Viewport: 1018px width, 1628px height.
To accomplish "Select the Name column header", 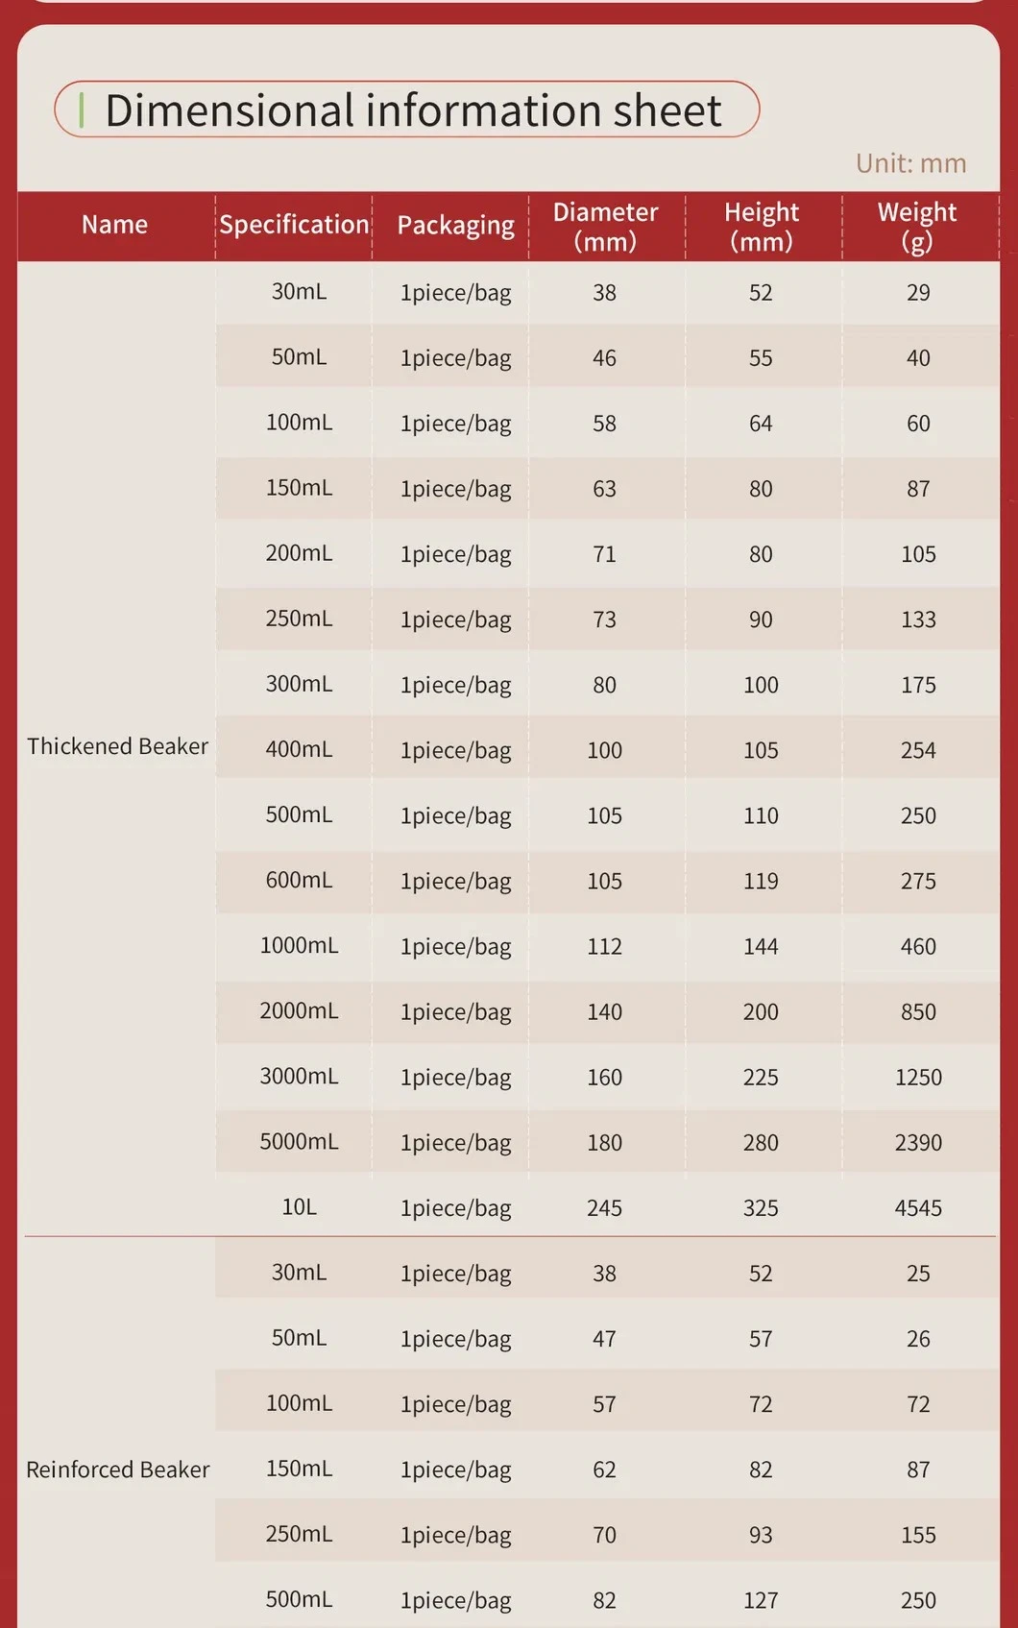I will pyautogui.click(x=114, y=225).
